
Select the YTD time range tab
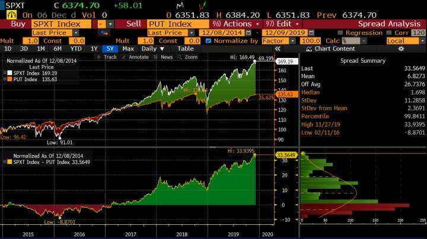click(x=76, y=49)
